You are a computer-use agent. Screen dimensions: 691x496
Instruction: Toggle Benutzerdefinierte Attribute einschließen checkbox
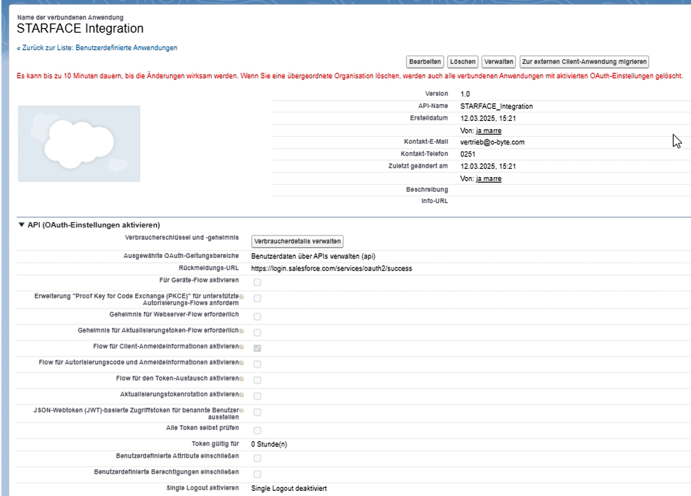(257, 458)
